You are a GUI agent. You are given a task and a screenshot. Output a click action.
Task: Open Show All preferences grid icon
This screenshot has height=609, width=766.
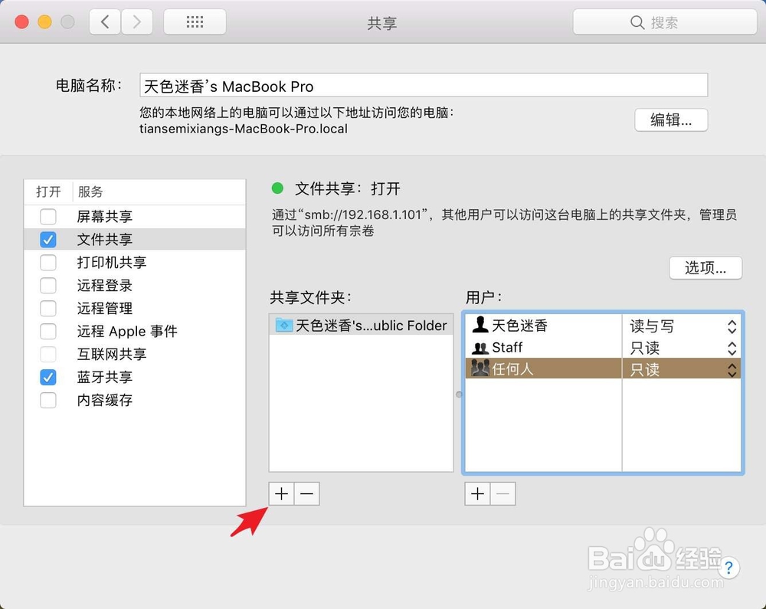[194, 21]
